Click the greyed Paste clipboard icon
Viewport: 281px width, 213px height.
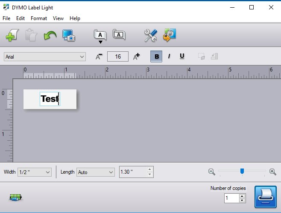coord(31,35)
